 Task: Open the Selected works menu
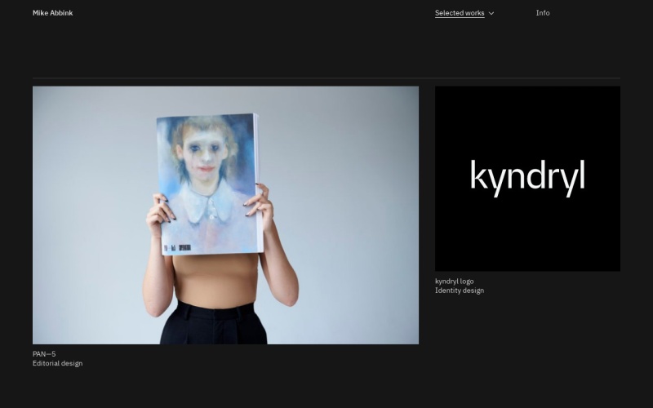459,13
